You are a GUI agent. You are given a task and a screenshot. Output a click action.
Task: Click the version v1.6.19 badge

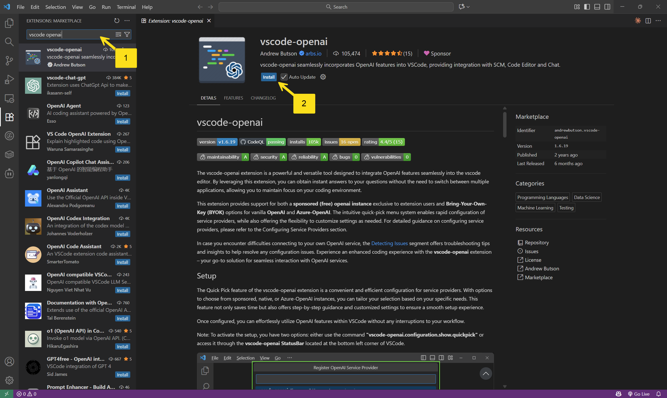(x=217, y=142)
